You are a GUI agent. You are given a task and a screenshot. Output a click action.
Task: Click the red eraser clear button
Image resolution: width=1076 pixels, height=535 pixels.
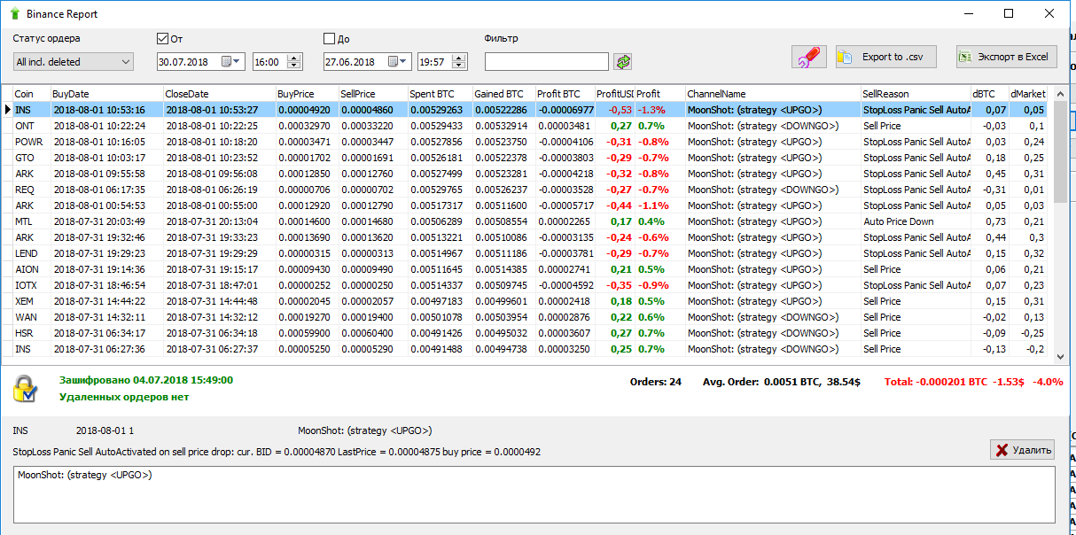tap(808, 57)
